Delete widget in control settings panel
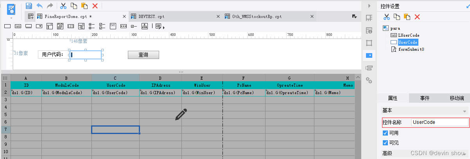Viewport: 470px width, 159px height. [417, 17]
